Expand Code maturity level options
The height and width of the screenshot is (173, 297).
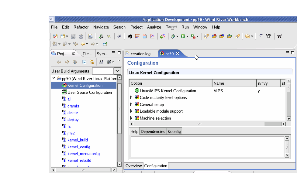131,97
